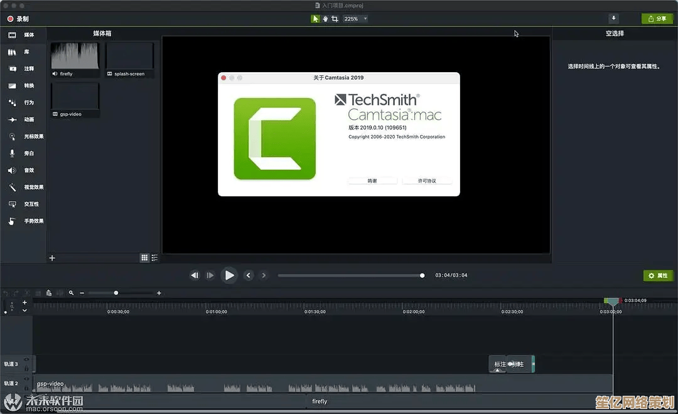Viewport: 678px width, 414px height.
Task: Select the splash-screen media thumbnail
Action: coord(130,60)
